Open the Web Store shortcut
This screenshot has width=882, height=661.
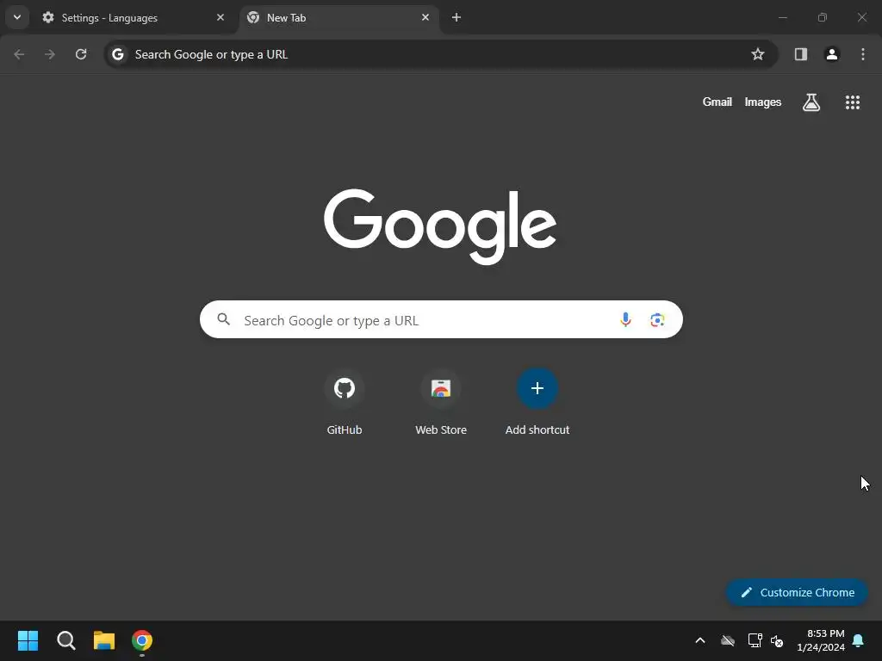pyautogui.click(x=441, y=403)
